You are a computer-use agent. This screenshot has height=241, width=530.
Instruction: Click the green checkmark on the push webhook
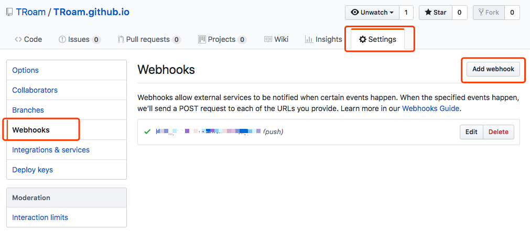pos(147,132)
